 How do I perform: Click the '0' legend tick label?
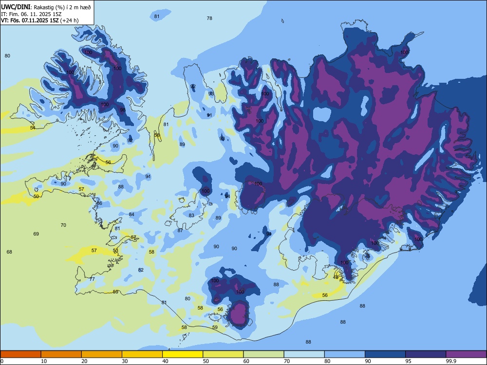[2, 361]
